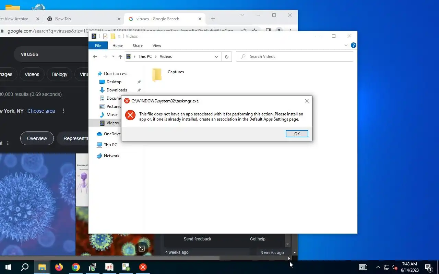Select the Captures folder
The width and height of the screenshot is (439, 274).
click(x=168, y=74)
